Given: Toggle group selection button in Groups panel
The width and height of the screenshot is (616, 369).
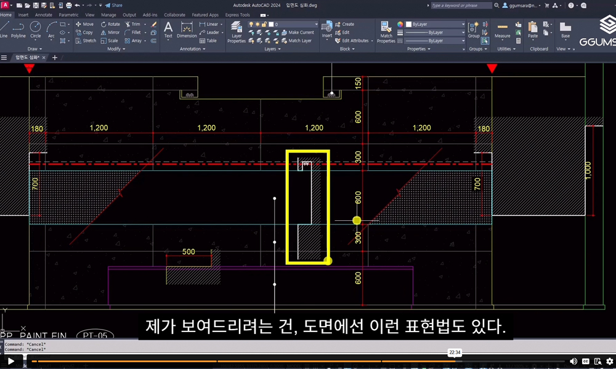Looking at the screenshot, I should click(485, 41).
